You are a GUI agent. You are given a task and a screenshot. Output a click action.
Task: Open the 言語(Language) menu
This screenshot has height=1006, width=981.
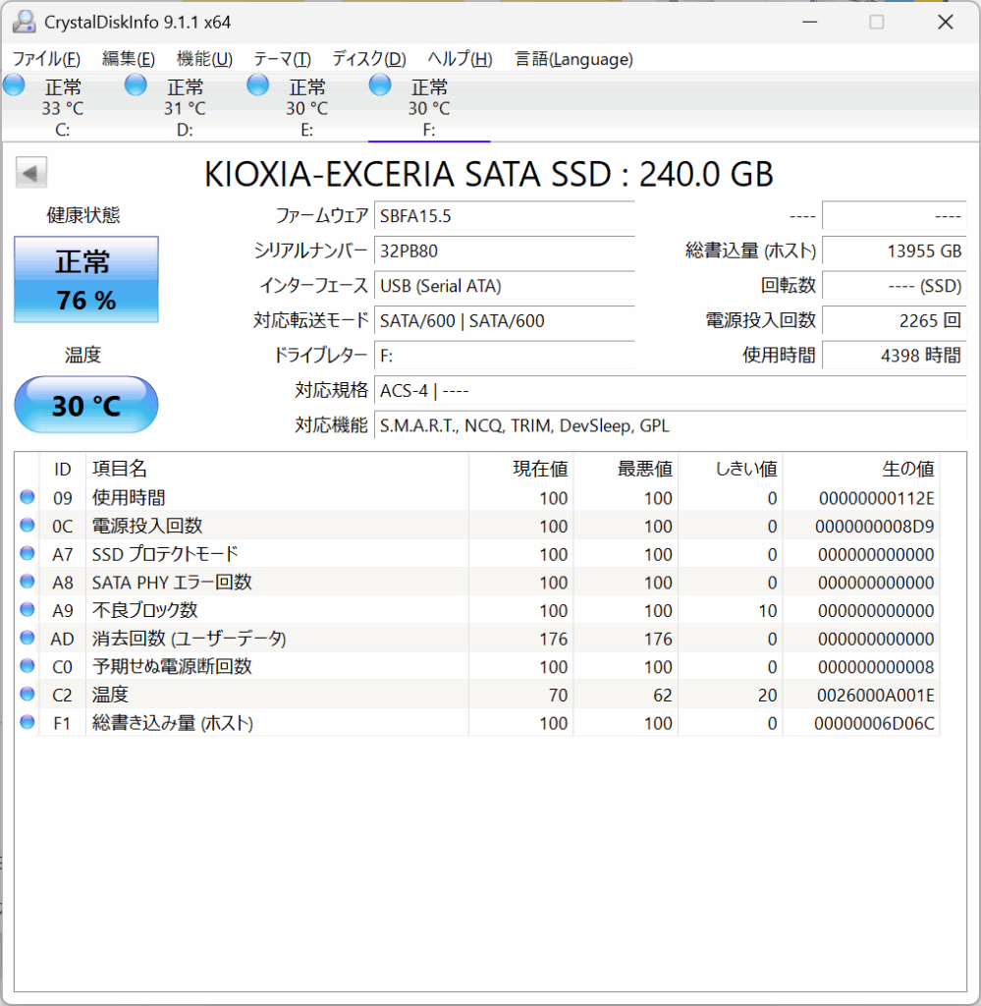click(x=573, y=59)
